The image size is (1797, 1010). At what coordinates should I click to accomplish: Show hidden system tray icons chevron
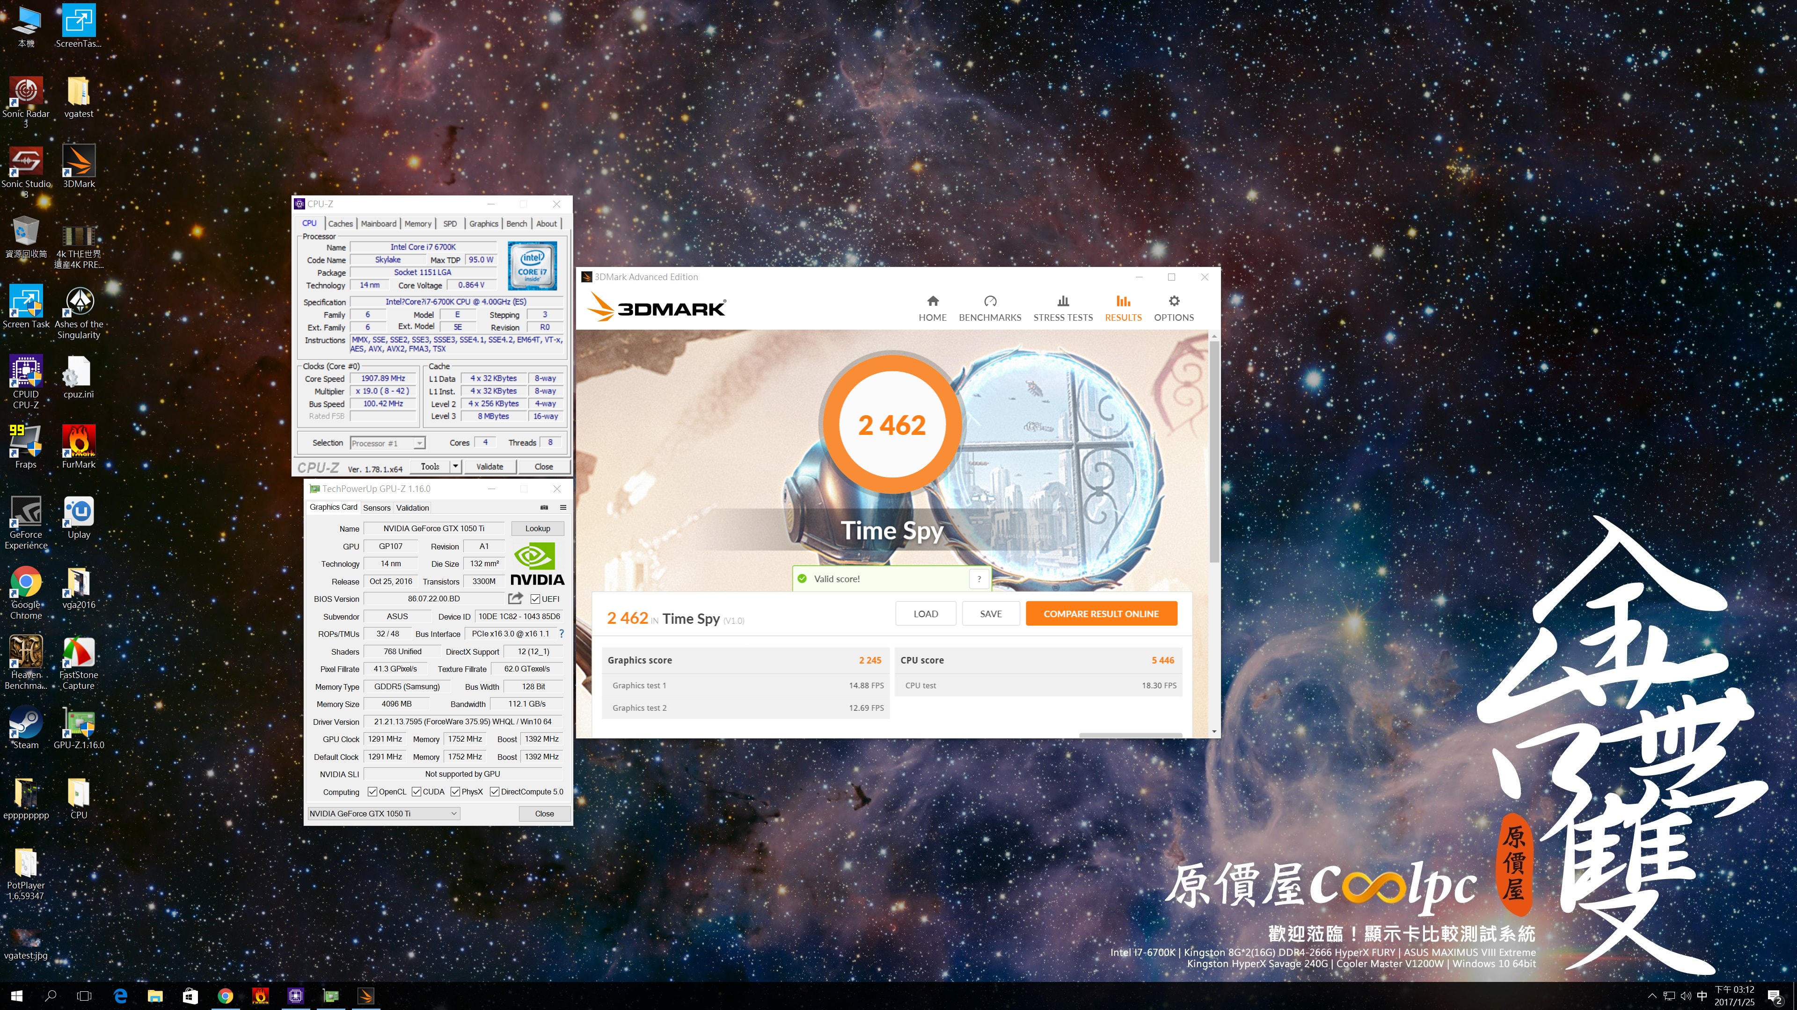click(x=1652, y=996)
